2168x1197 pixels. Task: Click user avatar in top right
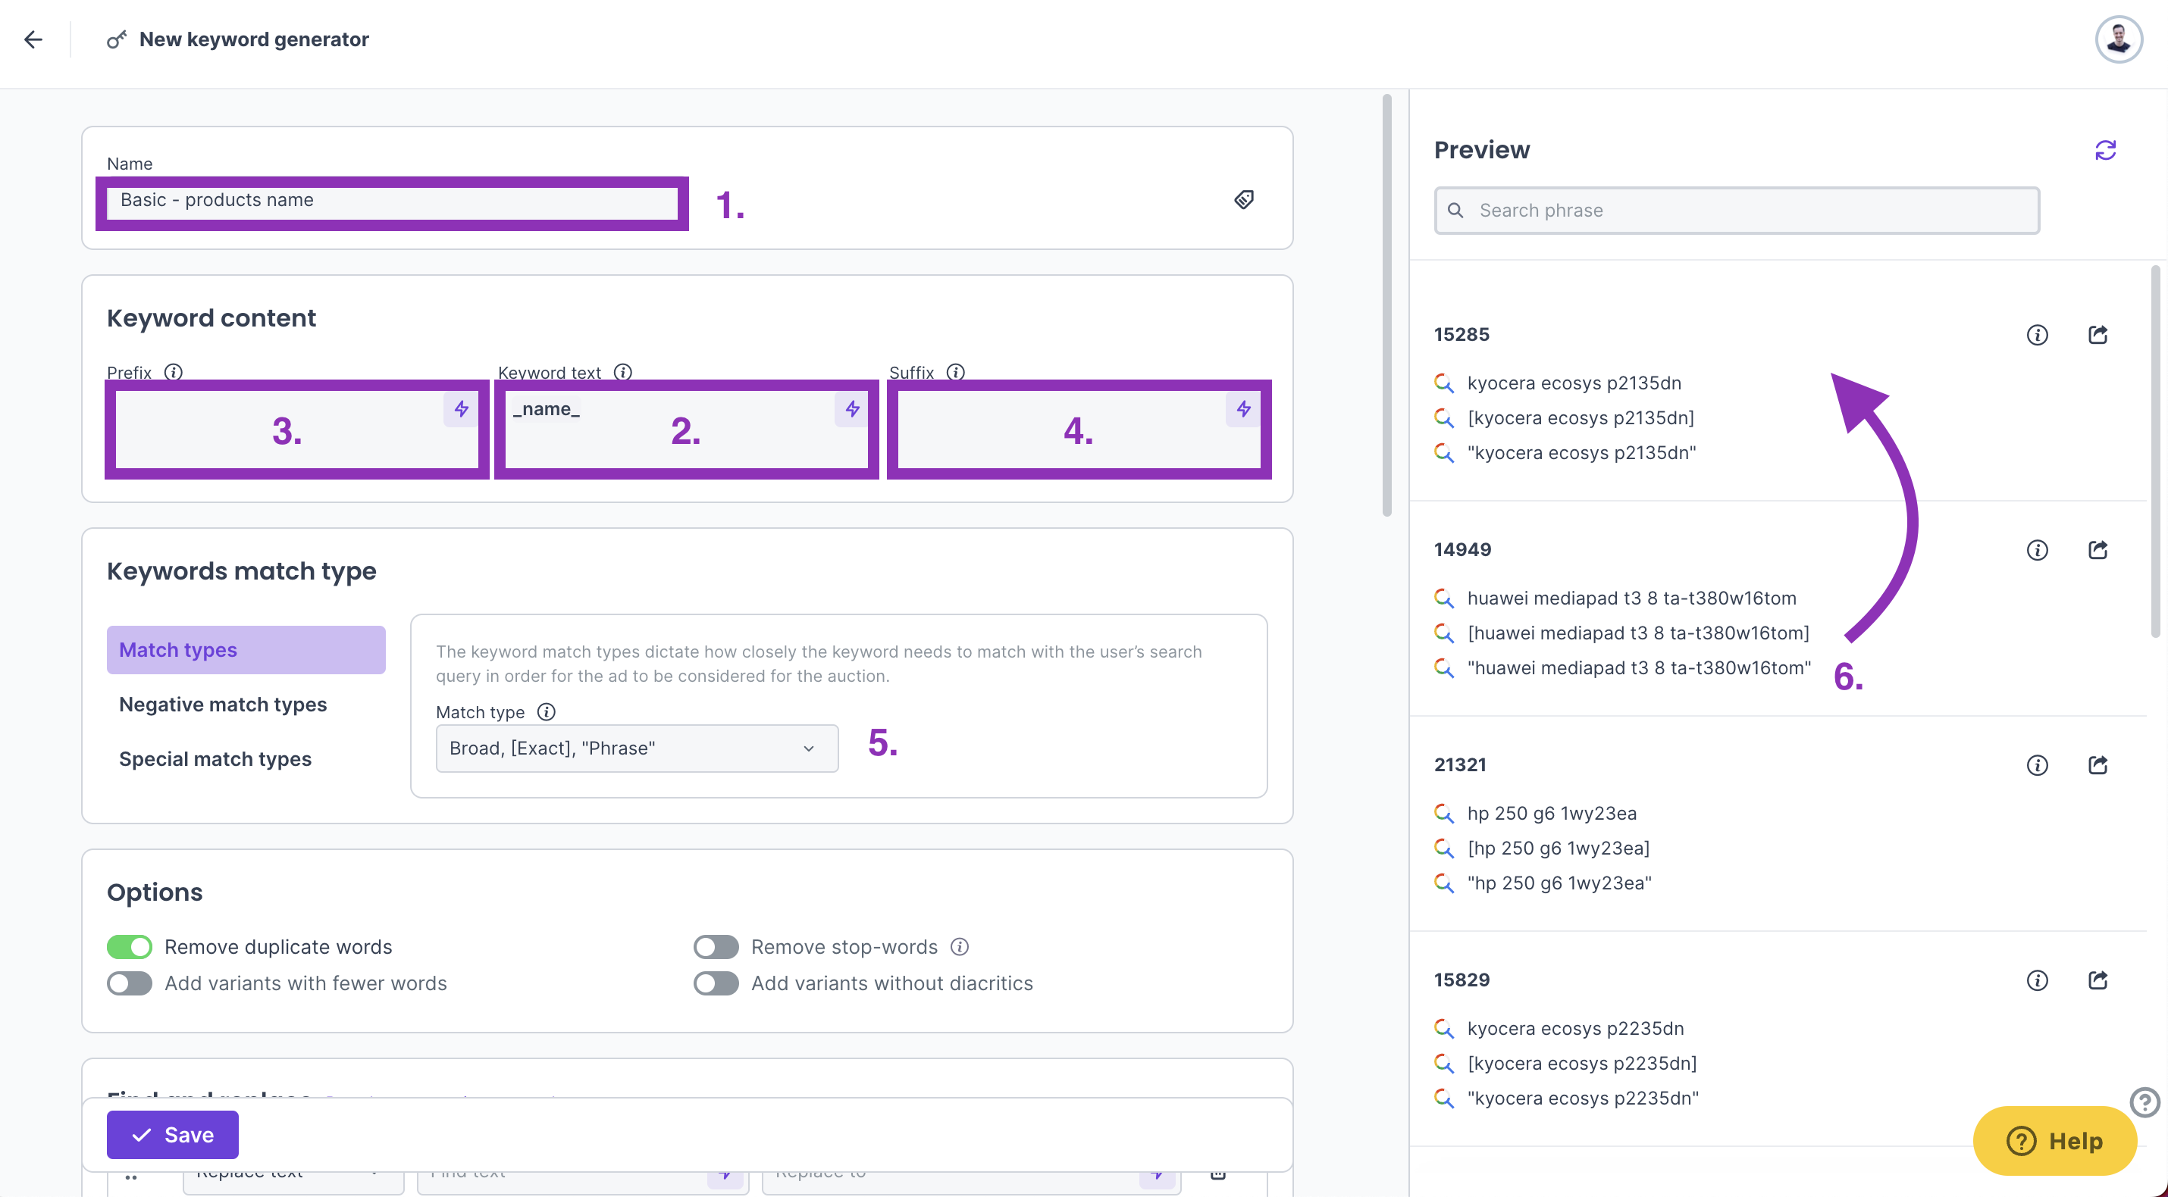pyautogui.click(x=2118, y=39)
